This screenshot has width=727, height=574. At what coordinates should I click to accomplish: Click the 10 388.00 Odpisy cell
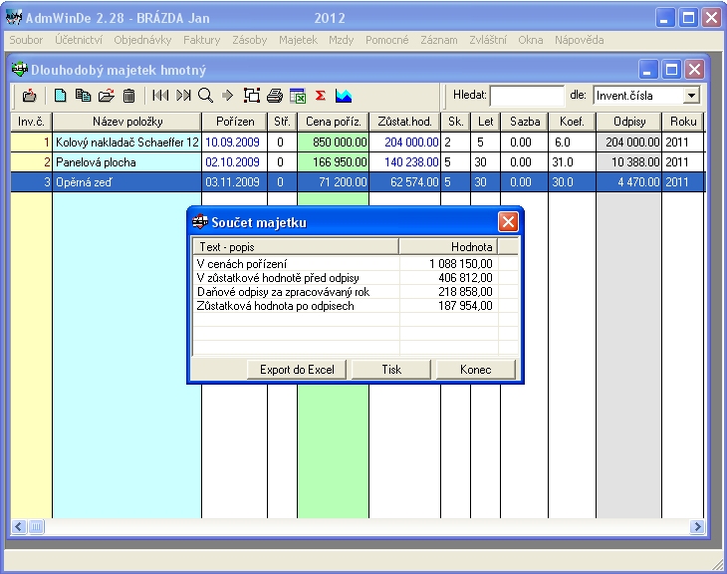[x=628, y=162]
